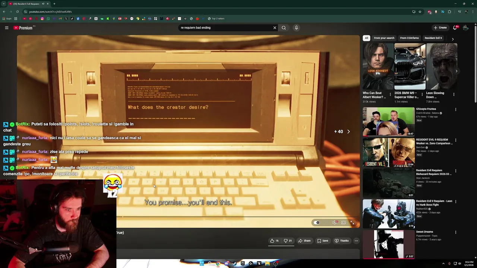The width and height of the screenshot is (477, 268).
Task: Open the Create button
Action: point(440,28)
